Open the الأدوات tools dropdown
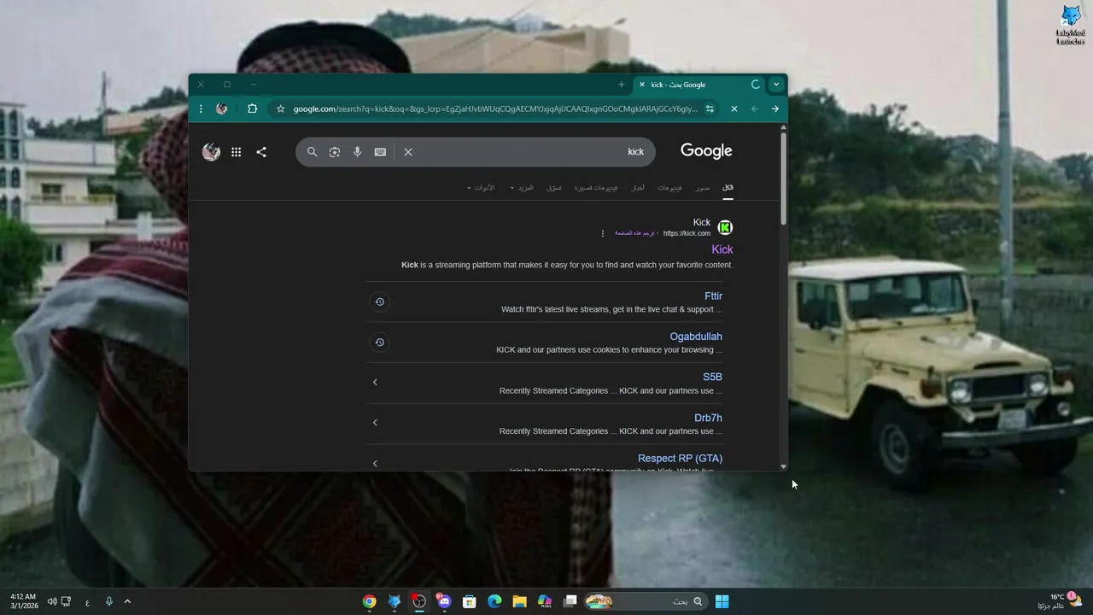The height and width of the screenshot is (615, 1093). click(481, 188)
